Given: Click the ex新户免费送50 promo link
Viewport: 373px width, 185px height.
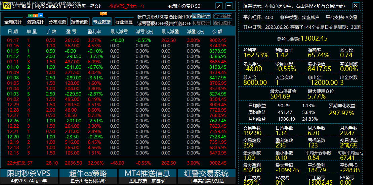Looking at the screenshot, I should coord(184,6).
